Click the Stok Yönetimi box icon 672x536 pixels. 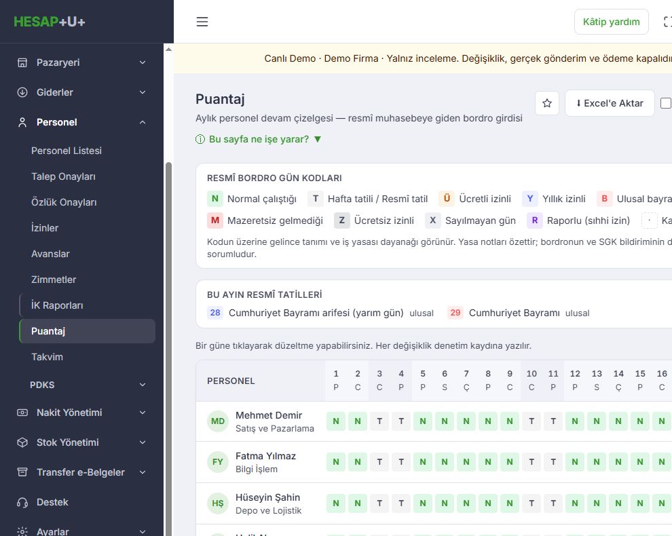pyautogui.click(x=22, y=442)
